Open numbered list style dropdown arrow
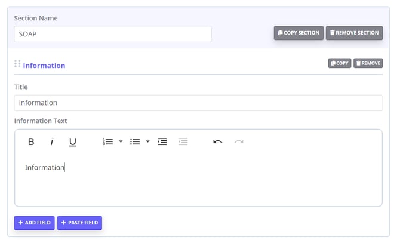400x240 pixels. (121, 142)
